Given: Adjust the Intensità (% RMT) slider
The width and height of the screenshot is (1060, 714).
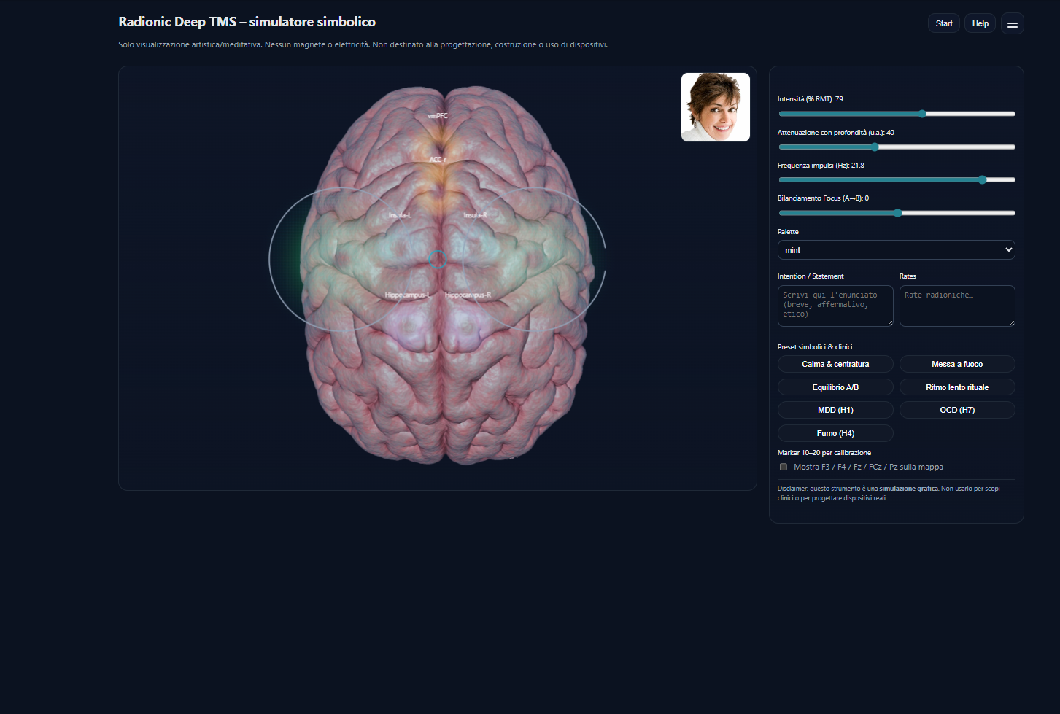Looking at the screenshot, I should (897, 114).
